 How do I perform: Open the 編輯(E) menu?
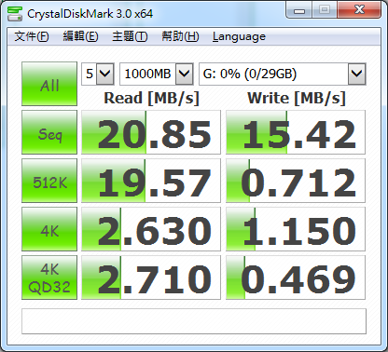coord(80,36)
